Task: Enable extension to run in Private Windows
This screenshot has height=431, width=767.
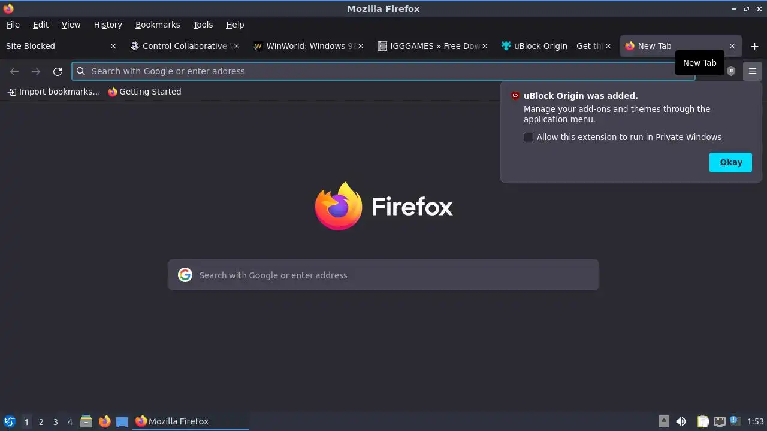Action: pyautogui.click(x=529, y=138)
